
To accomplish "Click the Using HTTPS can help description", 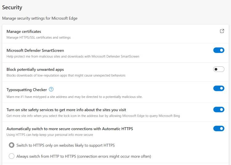I will tap(50, 135).
